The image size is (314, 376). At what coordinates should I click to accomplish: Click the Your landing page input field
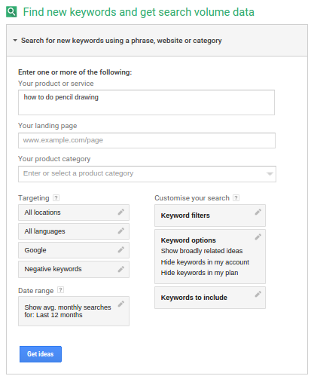coord(147,140)
